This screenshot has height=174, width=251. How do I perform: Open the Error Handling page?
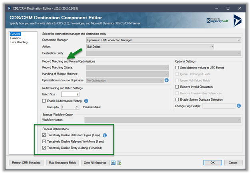tap(19, 42)
